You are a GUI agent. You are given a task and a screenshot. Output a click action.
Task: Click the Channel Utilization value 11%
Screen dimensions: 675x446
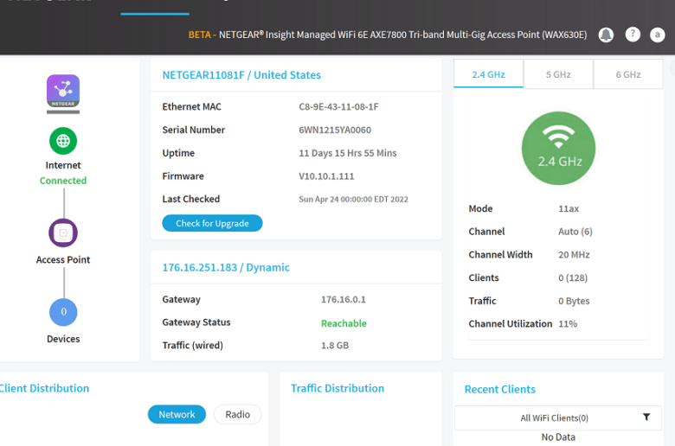568,324
